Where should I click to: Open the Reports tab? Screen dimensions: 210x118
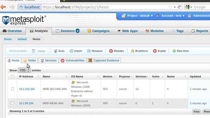[x=200, y=31]
